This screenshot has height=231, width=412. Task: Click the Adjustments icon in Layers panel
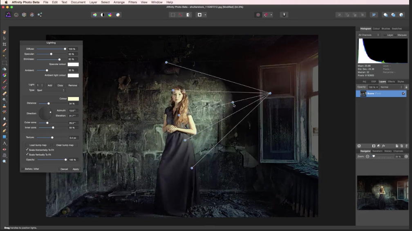[378, 146]
